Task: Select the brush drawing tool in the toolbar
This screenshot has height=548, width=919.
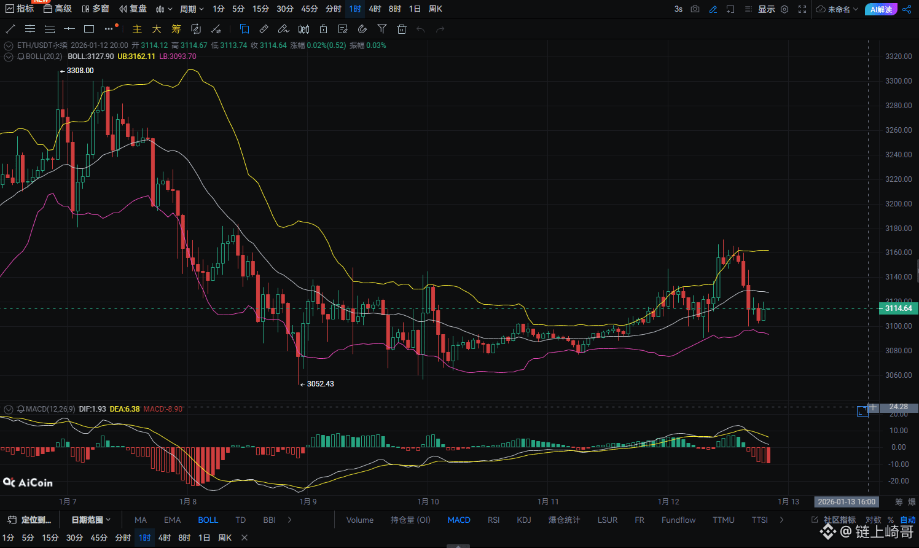Action: (x=283, y=28)
